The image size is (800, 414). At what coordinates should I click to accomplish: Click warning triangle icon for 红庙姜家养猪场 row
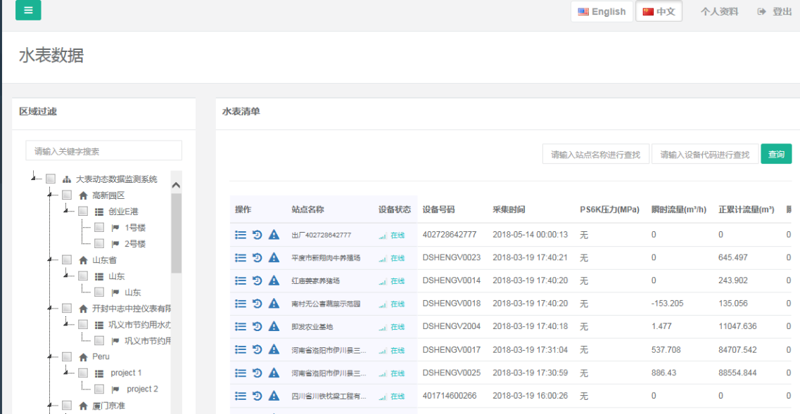click(x=274, y=281)
